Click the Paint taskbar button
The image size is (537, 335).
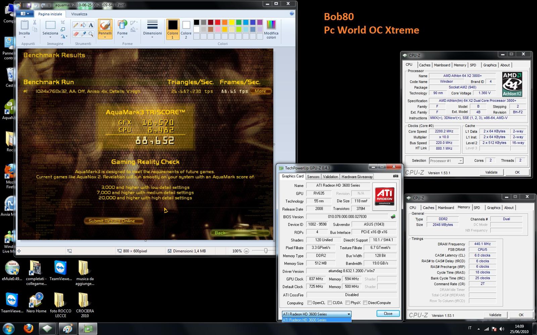click(68, 329)
